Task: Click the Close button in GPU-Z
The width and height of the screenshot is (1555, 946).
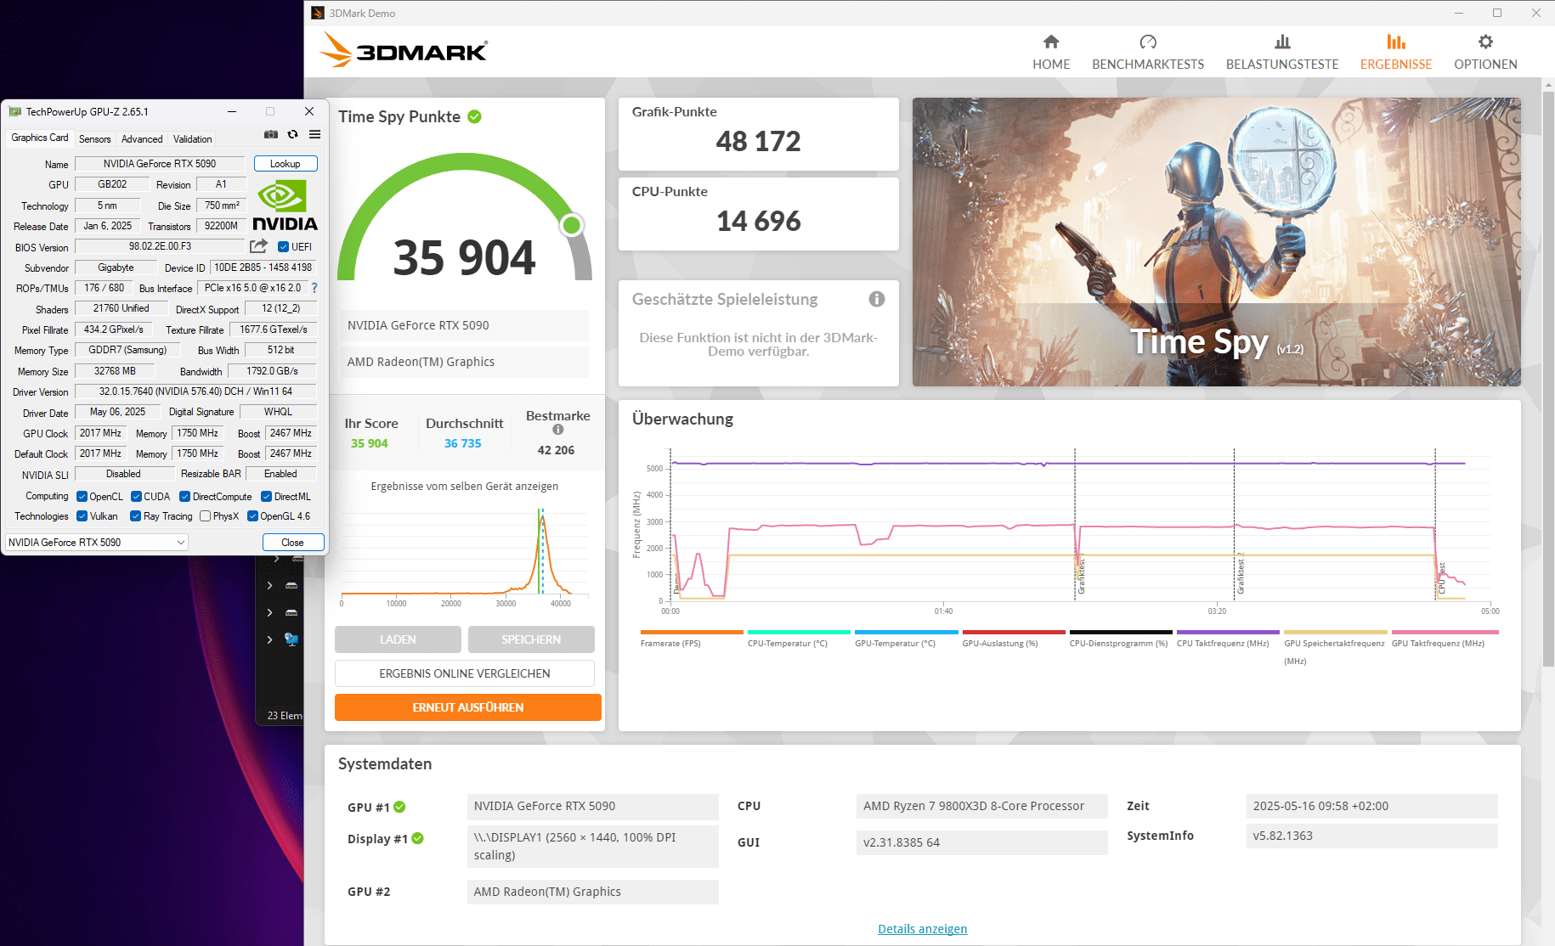Action: point(292,543)
